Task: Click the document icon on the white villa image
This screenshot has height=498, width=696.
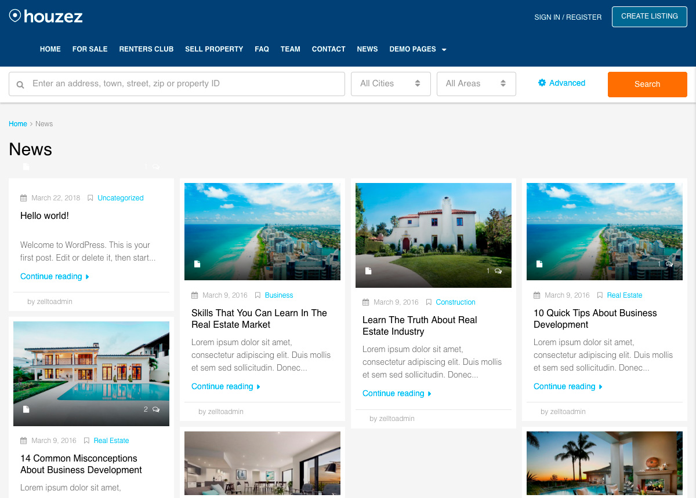Action: 368,271
